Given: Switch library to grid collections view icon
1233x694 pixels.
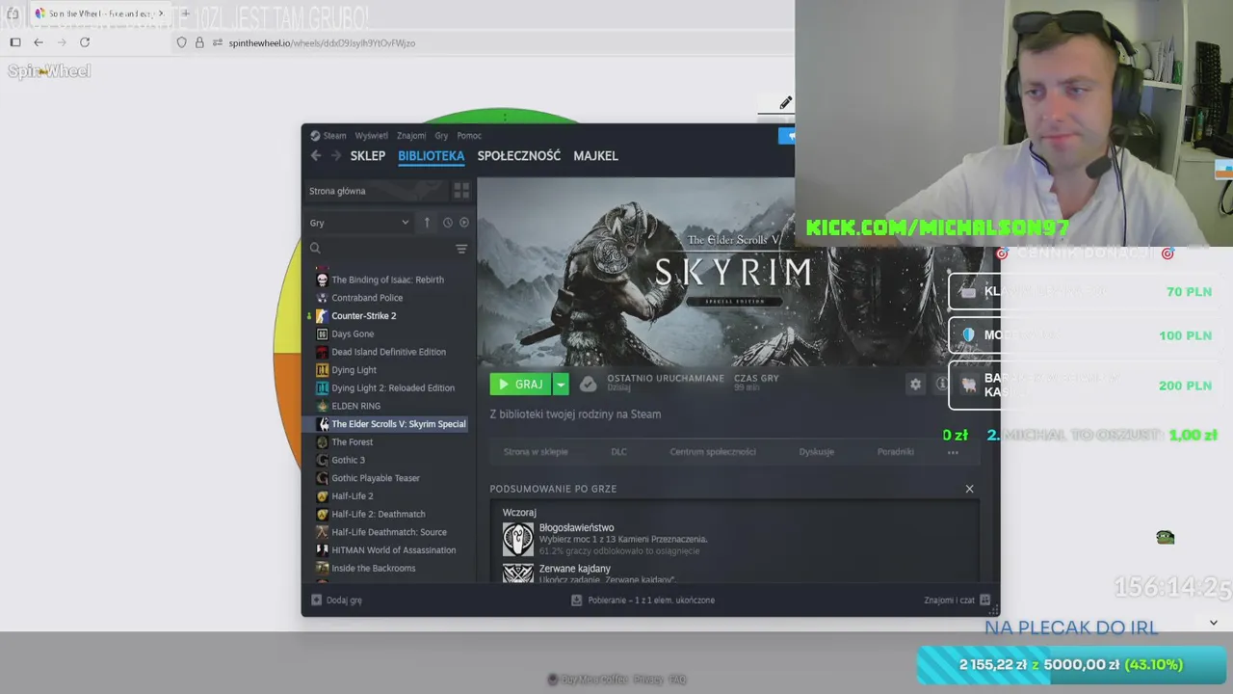Looking at the screenshot, I should point(461,191).
